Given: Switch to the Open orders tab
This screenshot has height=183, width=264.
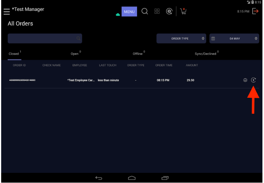Looking at the screenshot, I should (x=75, y=54).
